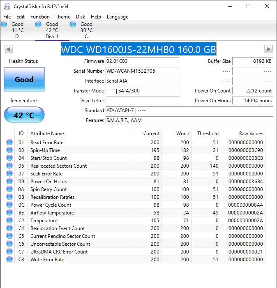Click the previous disk arrow button
Screen dimensions: 277x288
(x=9, y=49)
